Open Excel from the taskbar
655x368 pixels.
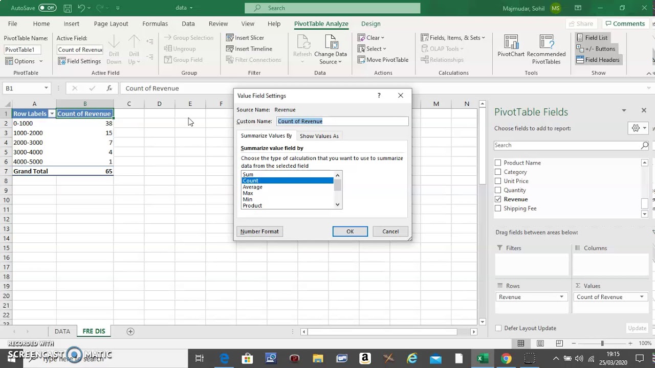[x=482, y=359]
